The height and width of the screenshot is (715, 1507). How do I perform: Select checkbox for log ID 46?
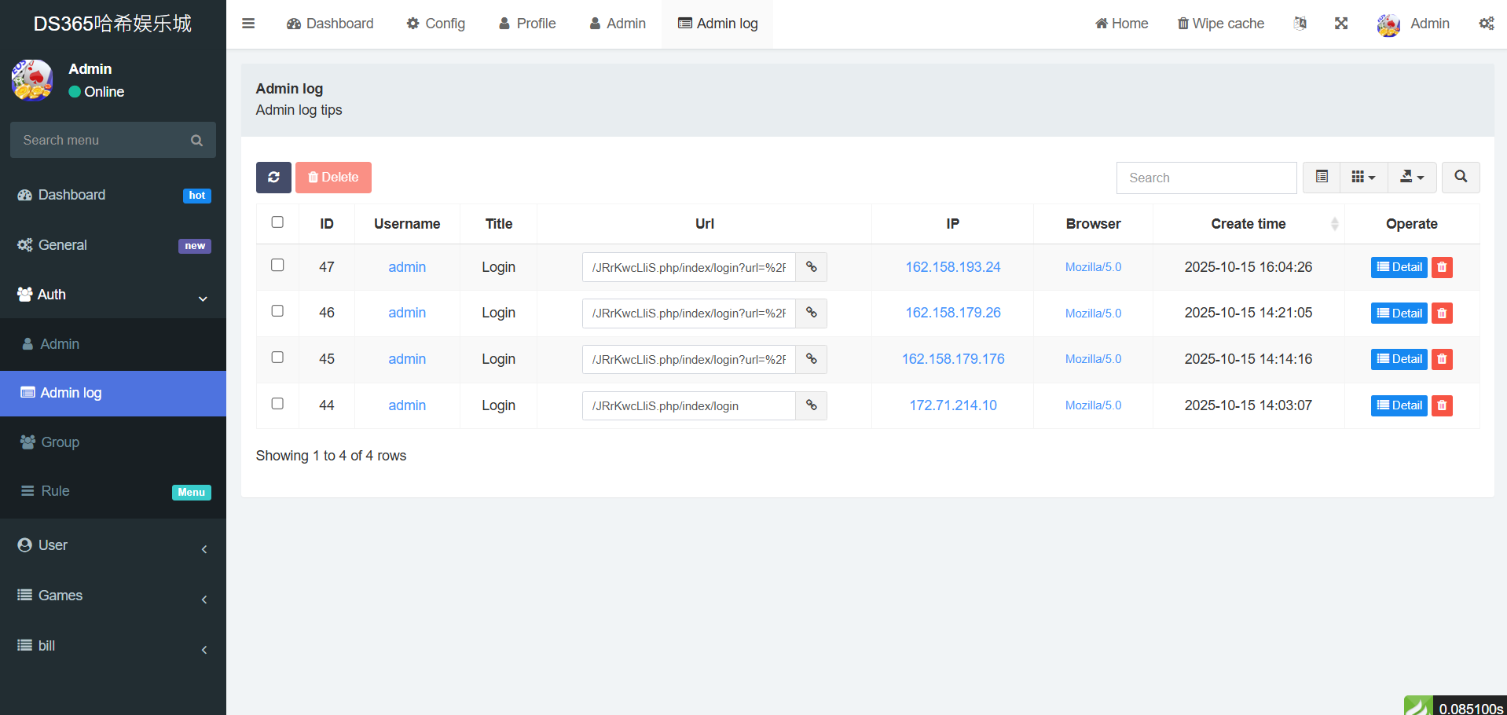(277, 311)
